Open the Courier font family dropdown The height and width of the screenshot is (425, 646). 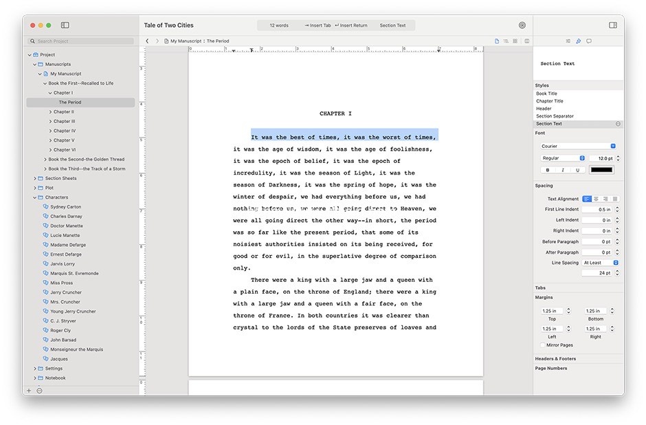pyautogui.click(x=578, y=146)
